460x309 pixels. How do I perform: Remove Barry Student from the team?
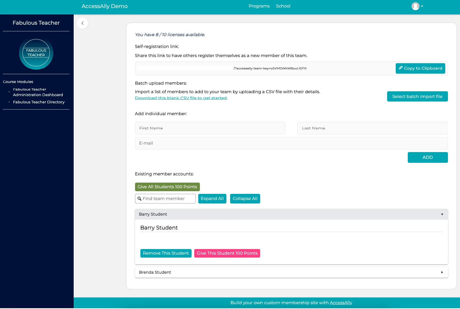click(x=166, y=253)
